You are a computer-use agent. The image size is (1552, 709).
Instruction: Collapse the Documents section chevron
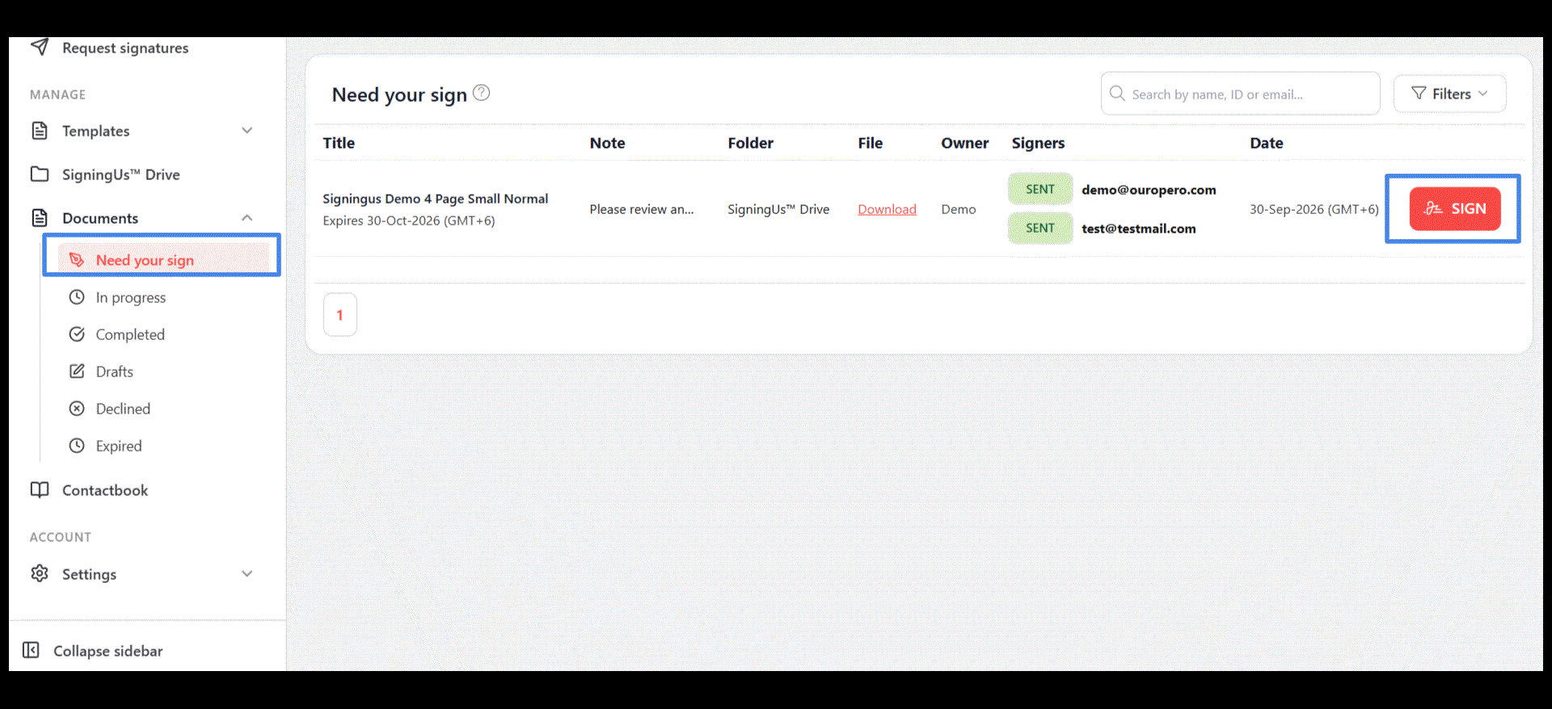click(x=247, y=218)
